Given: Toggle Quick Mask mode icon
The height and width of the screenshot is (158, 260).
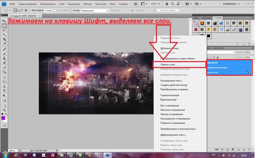Looking at the screenshot, I should 4,124.
